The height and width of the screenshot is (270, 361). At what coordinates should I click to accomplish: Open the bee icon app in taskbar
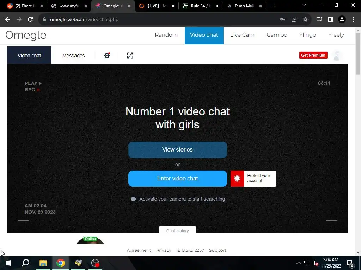click(78, 263)
